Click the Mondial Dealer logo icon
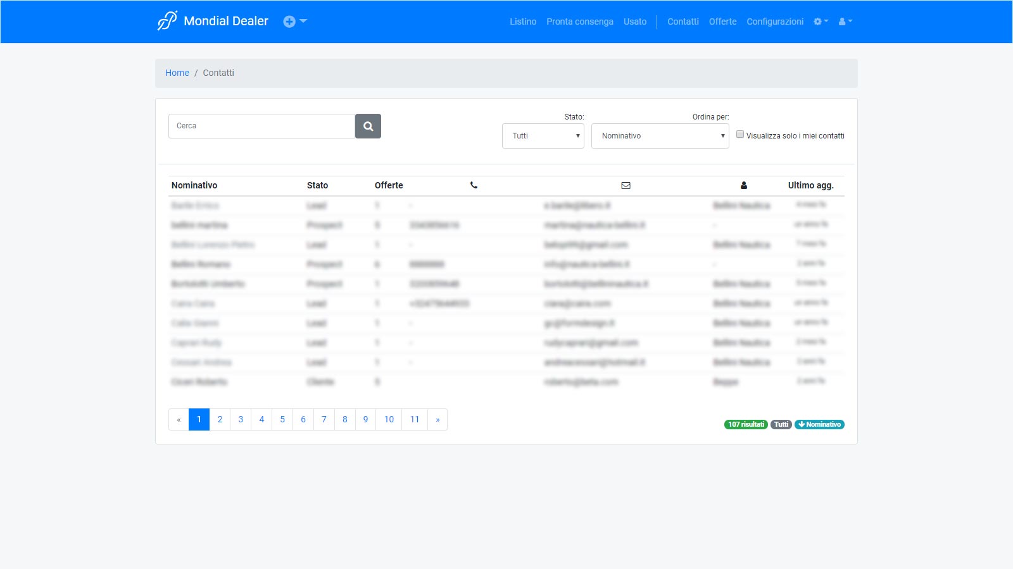Image resolution: width=1013 pixels, height=569 pixels. (x=167, y=21)
